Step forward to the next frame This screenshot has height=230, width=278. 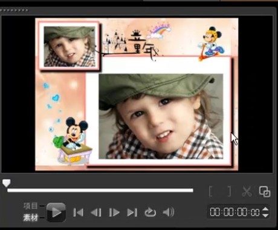click(114, 212)
